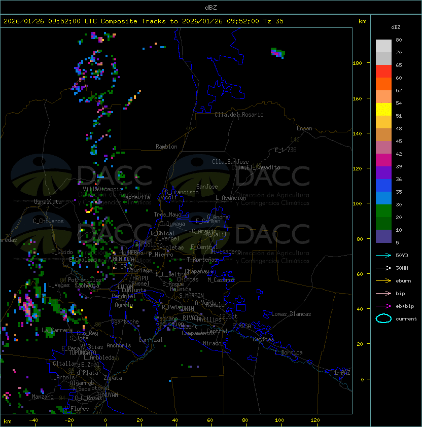422x427 pixels.
Task: Select the dark orange swatch near 60 label
Action: [383, 84]
